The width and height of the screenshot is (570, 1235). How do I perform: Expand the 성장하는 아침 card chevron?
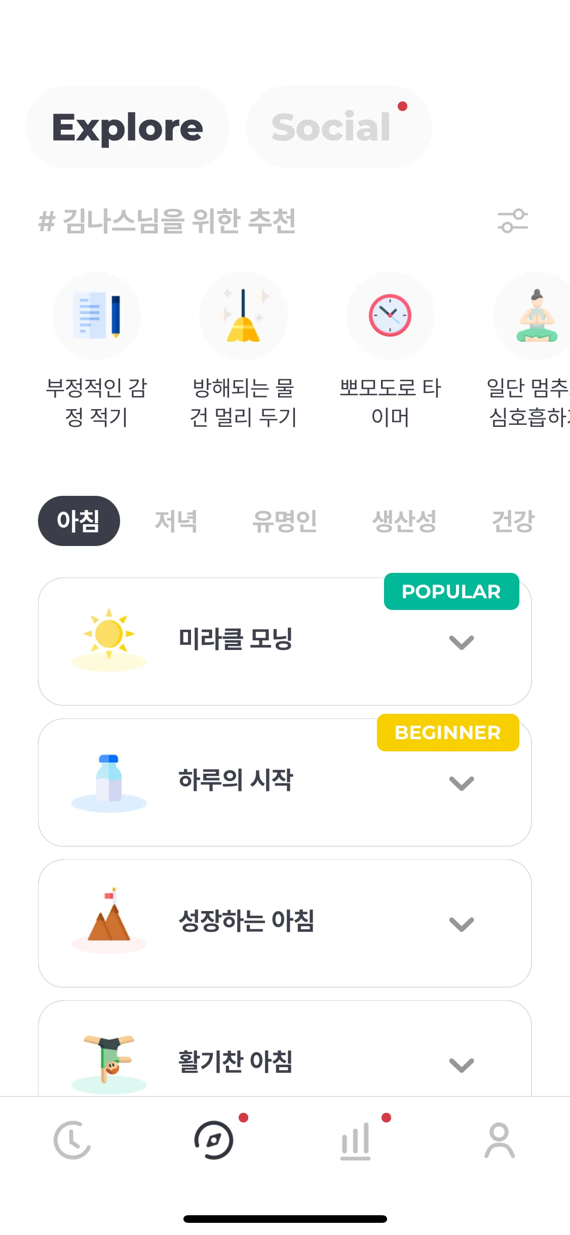[462, 924]
